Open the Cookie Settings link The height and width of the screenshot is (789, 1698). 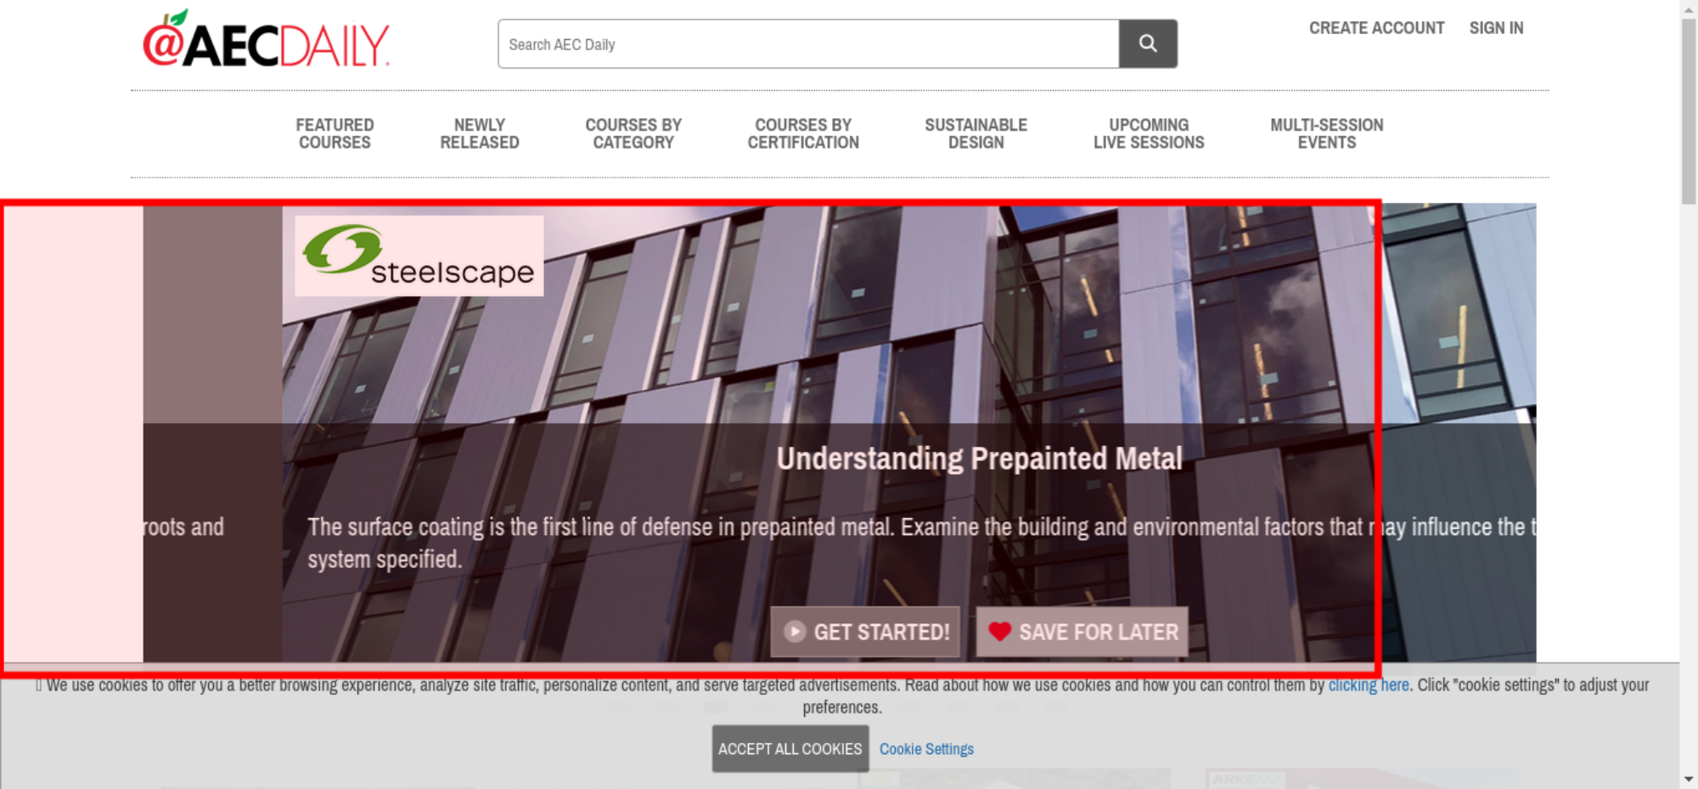(x=926, y=749)
